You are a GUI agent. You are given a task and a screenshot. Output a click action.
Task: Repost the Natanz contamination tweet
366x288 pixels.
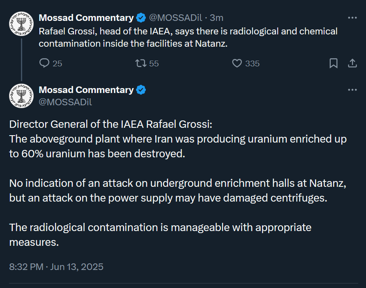coord(141,63)
